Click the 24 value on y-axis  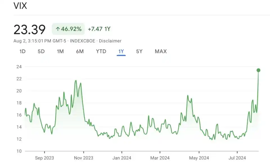point(19,67)
